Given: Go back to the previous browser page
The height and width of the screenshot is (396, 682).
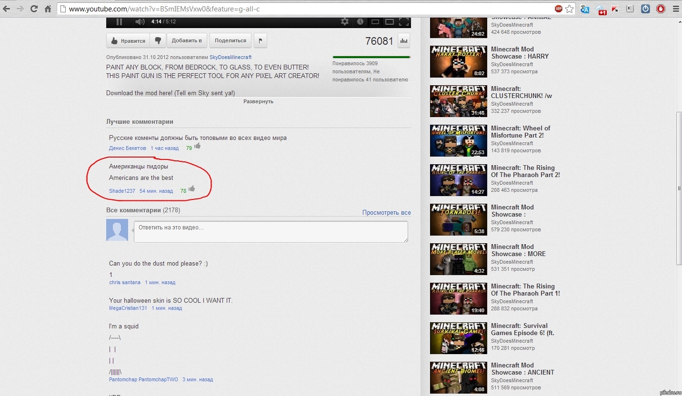Looking at the screenshot, I should point(7,9).
